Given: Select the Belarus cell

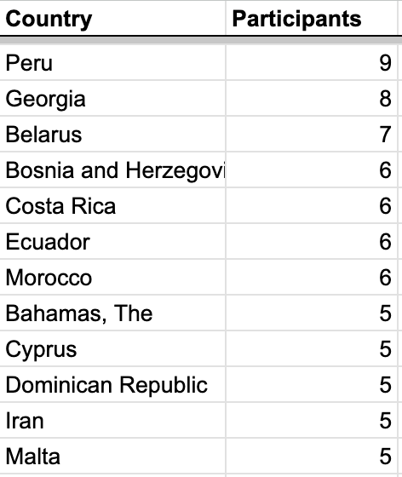Looking at the screenshot, I should [x=112, y=135].
